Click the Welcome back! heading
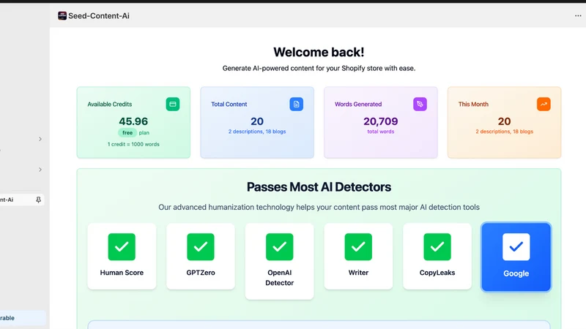 [319, 52]
